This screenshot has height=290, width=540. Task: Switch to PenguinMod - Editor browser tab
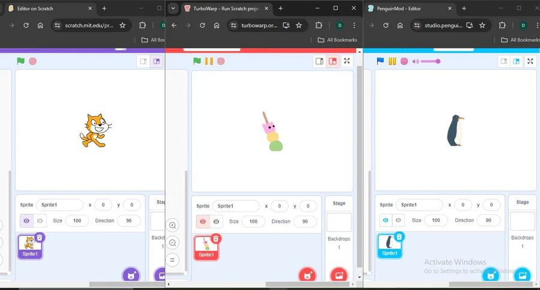410,8
